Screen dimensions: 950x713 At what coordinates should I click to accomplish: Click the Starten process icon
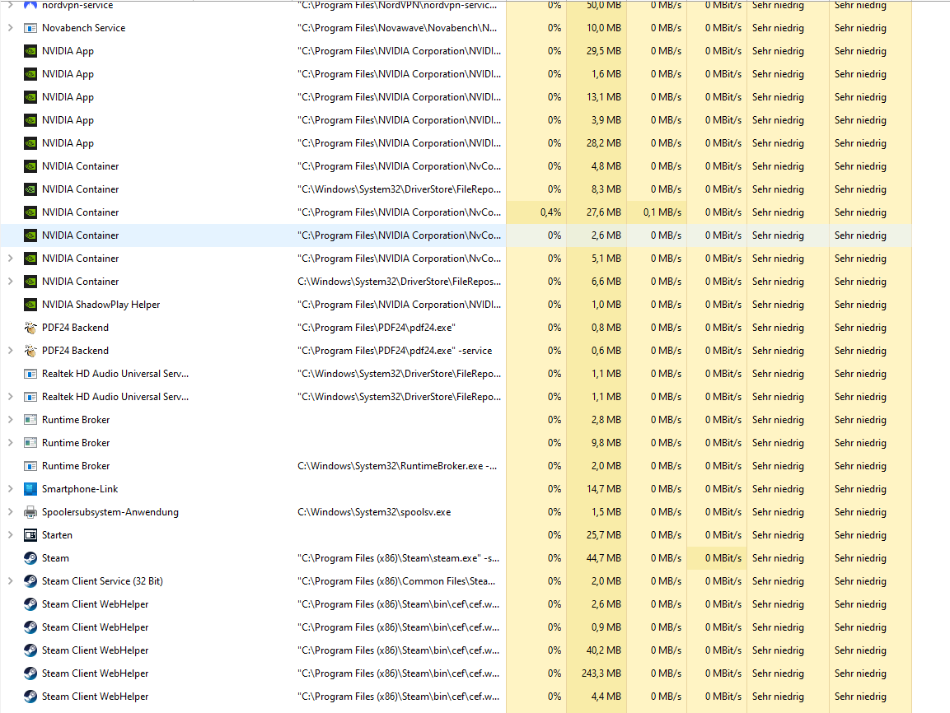tap(30, 535)
